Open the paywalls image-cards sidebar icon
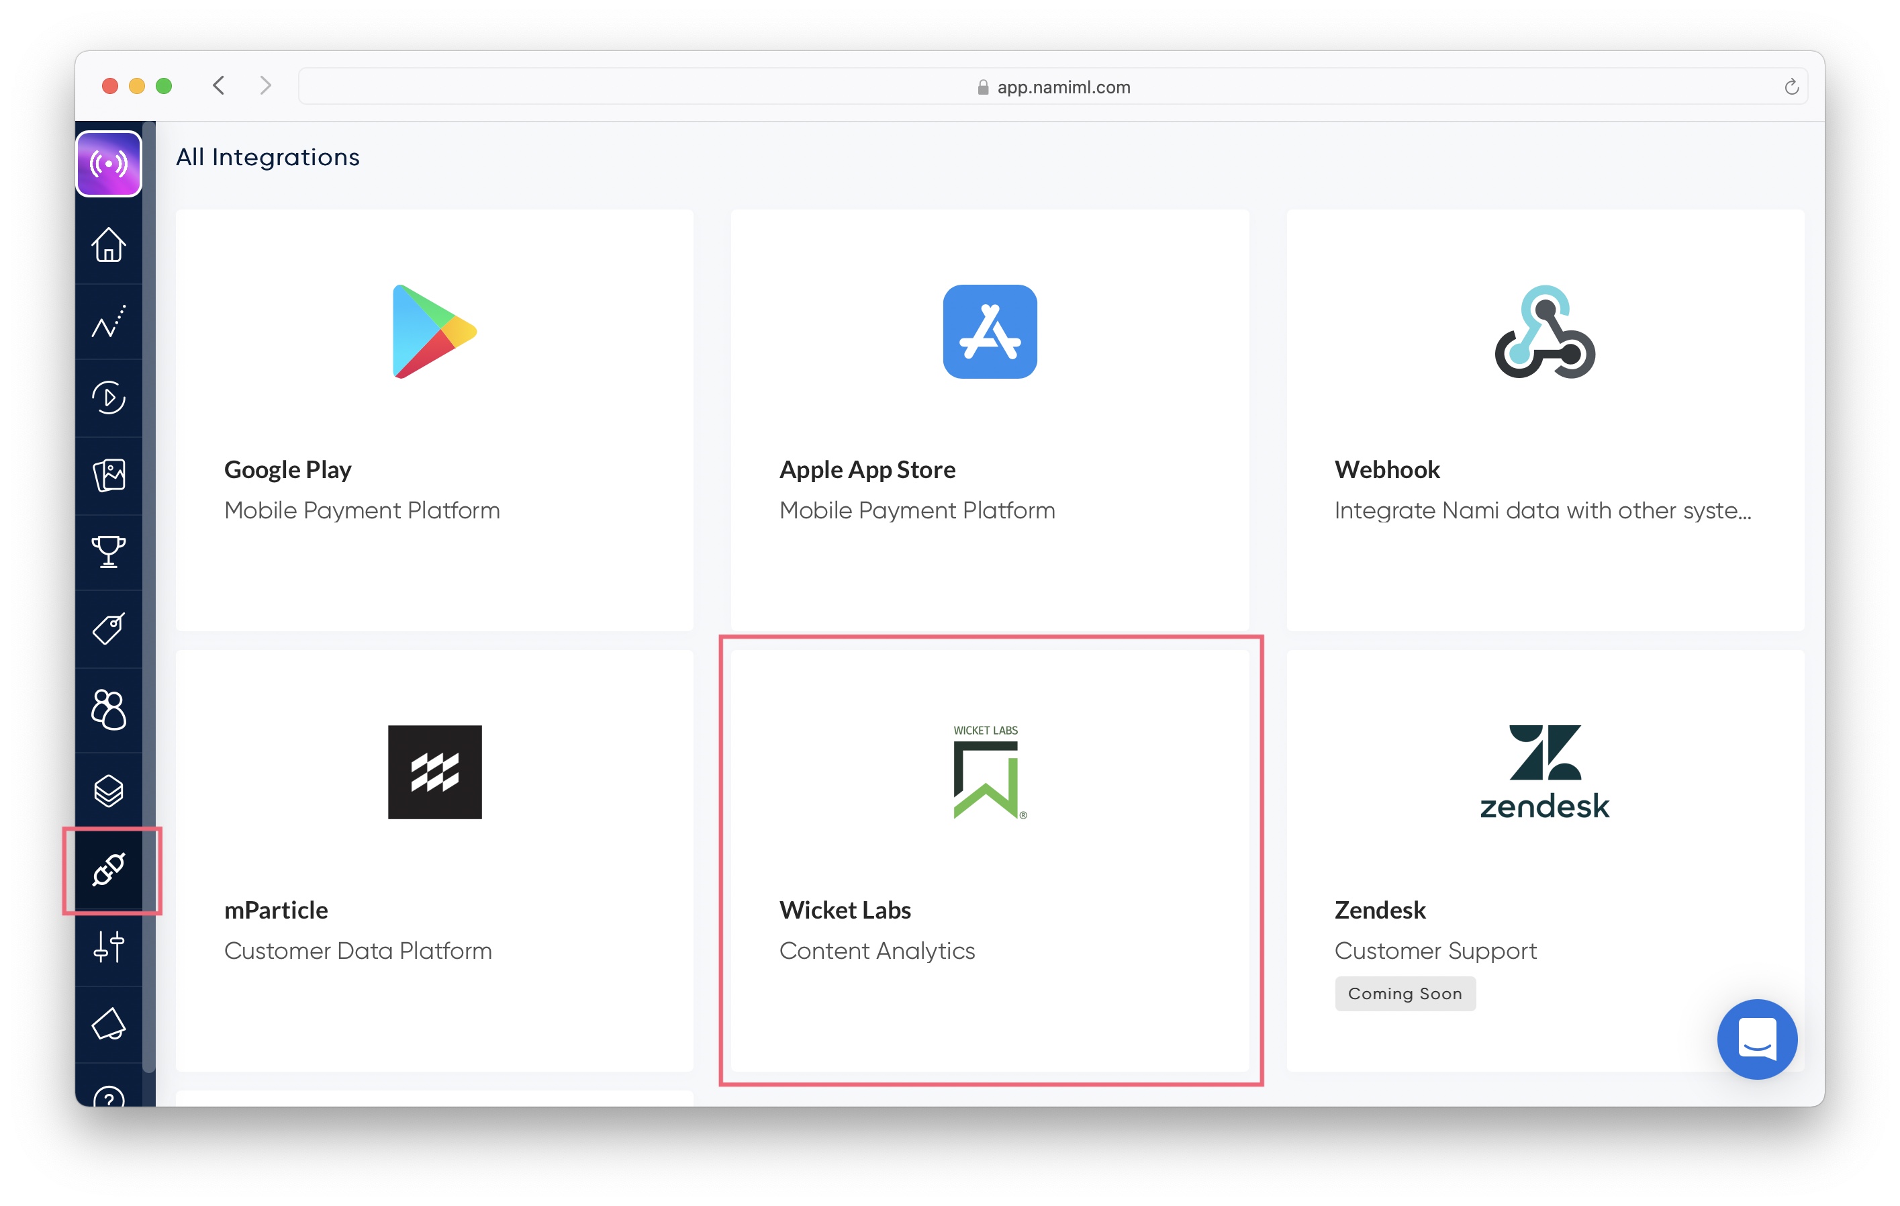 109,475
